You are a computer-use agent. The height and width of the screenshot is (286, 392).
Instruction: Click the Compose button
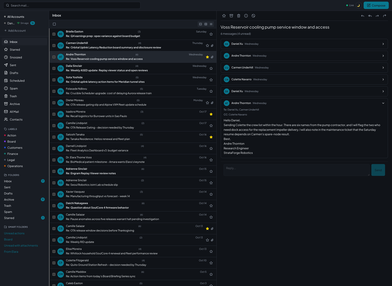(x=376, y=5)
